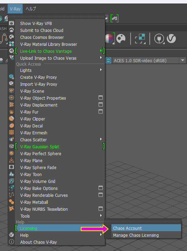Toggle the color management ON button
This screenshot has width=187, height=251.
click(x=108, y=60)
